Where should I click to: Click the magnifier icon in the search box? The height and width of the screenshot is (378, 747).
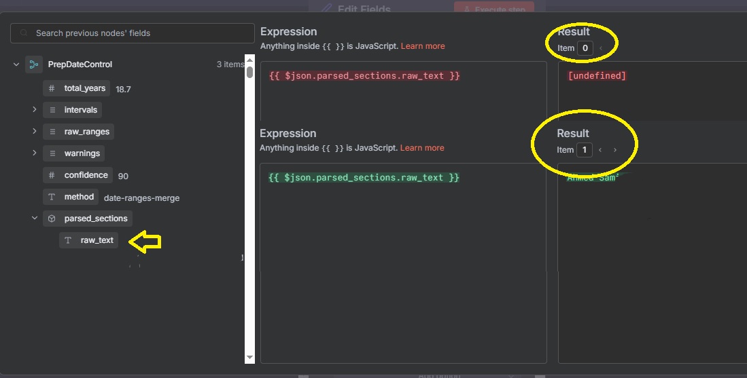[24, 33]
